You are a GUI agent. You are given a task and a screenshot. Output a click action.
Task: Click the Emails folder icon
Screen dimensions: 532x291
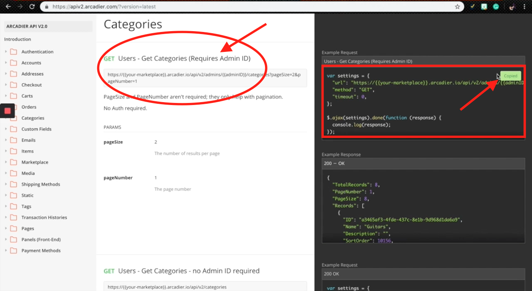[14, 140]
